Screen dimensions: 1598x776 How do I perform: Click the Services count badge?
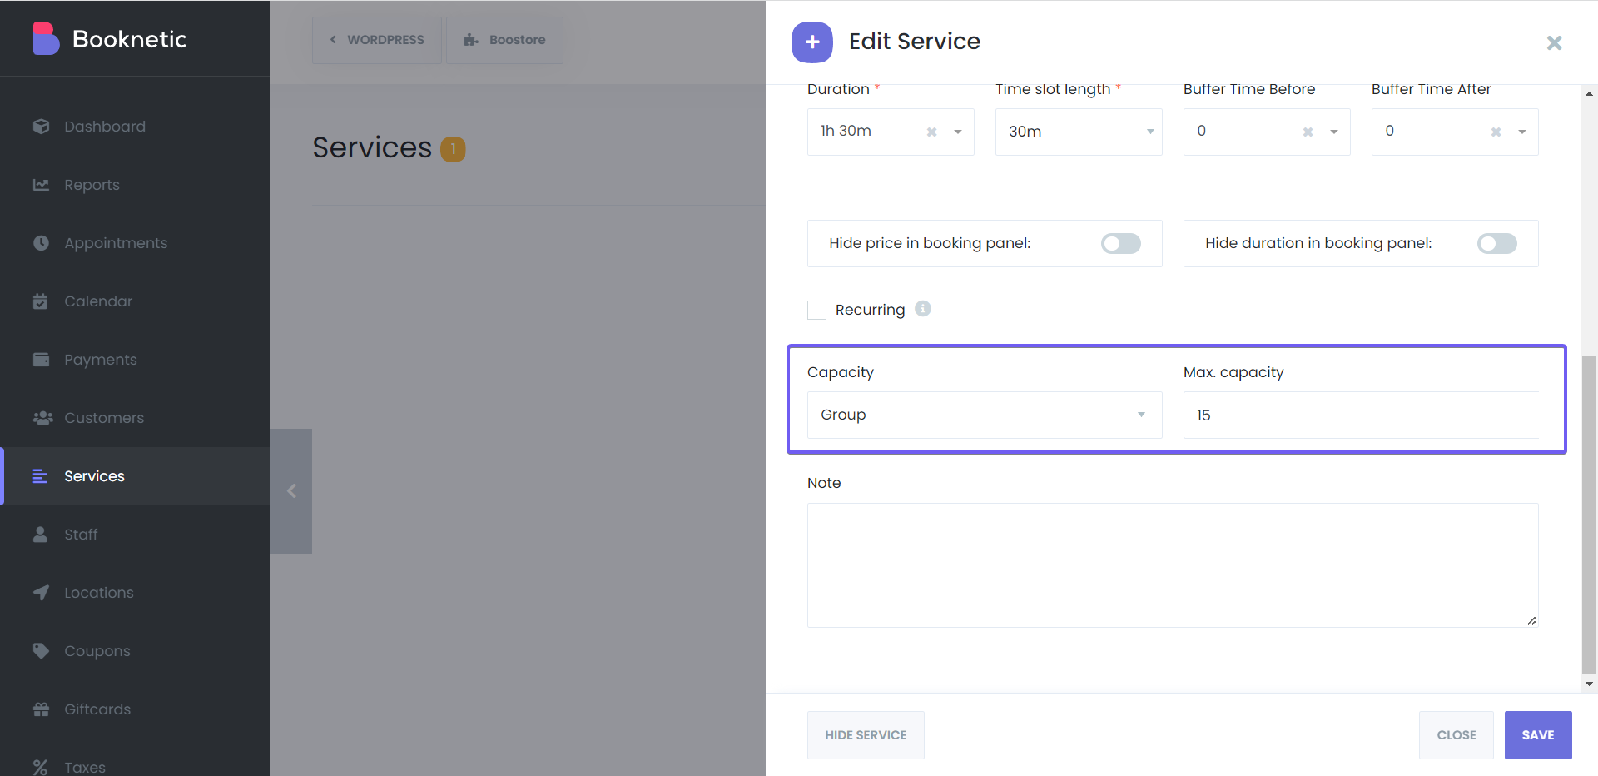[453, 149]
